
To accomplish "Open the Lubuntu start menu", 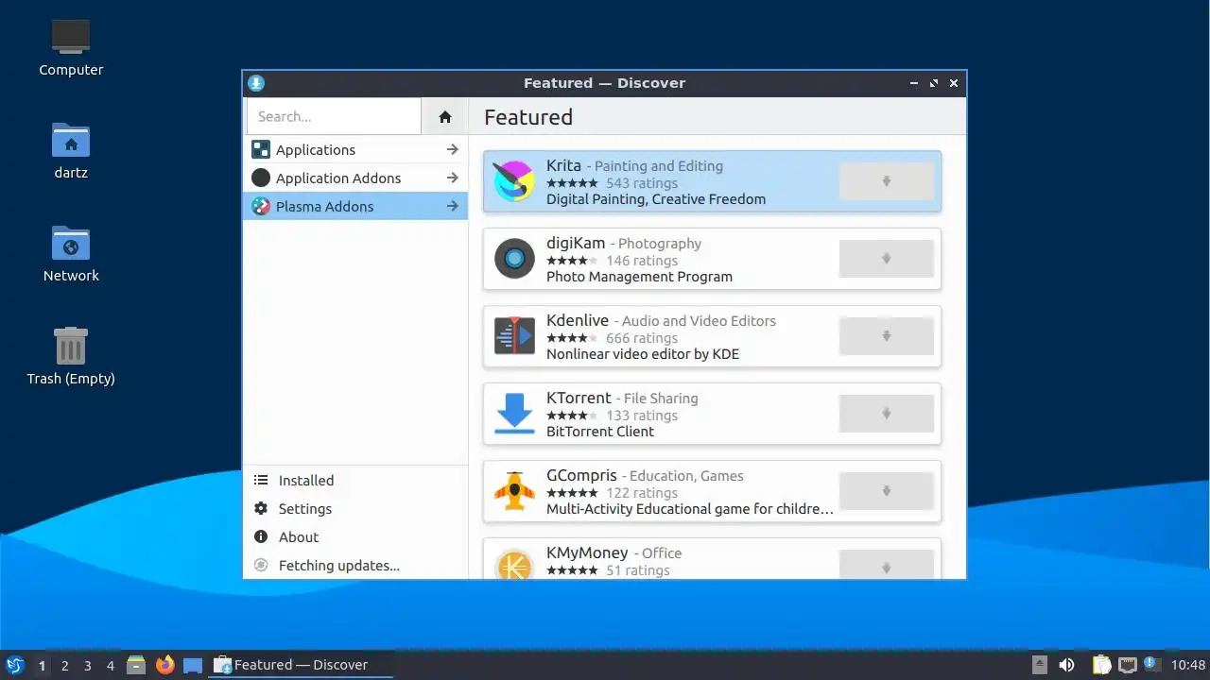I will tap(14, 665).
